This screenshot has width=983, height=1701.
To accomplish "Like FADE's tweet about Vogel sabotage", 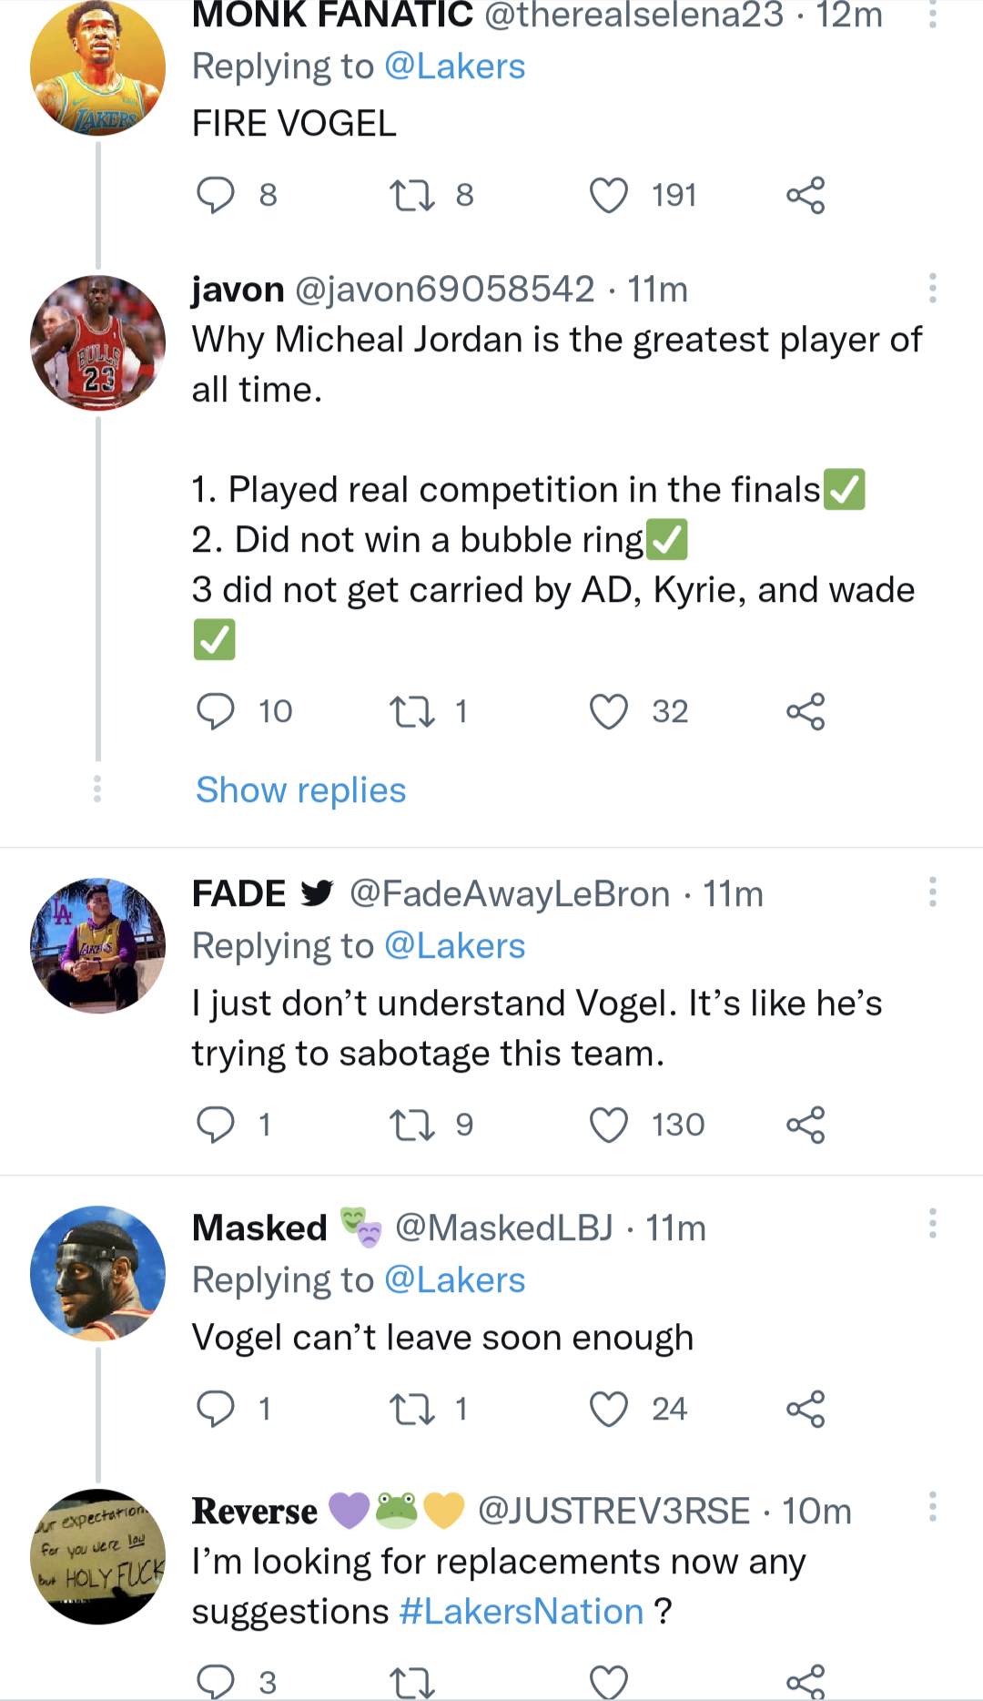I will [609, 1125].
